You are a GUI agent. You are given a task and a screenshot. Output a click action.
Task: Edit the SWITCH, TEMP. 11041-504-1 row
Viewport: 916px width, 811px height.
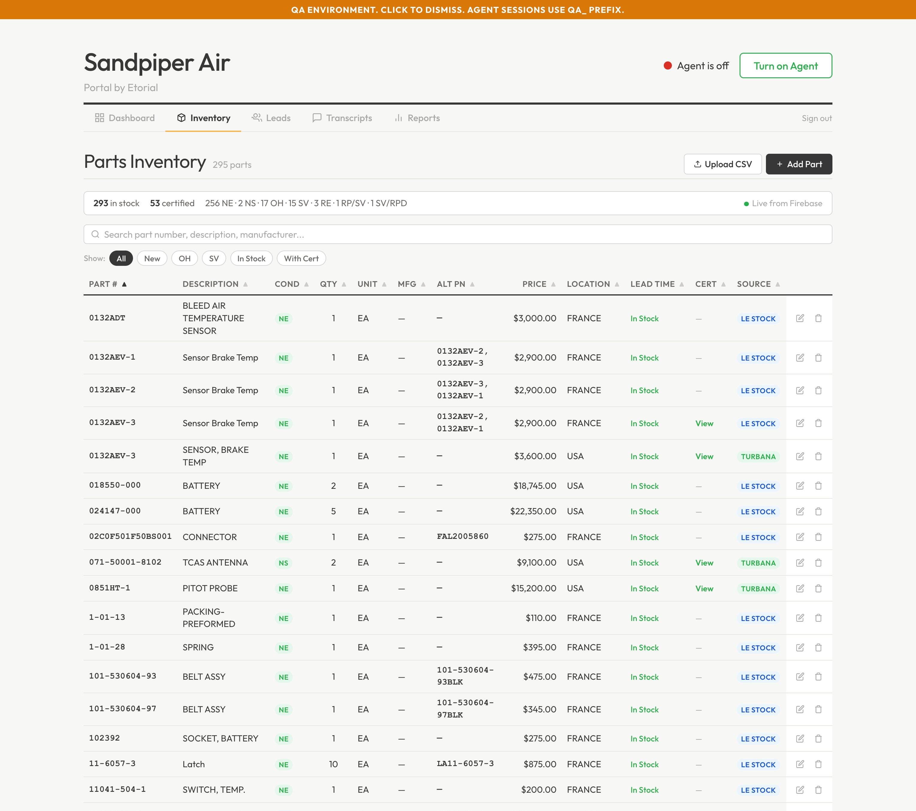(800, 790)
